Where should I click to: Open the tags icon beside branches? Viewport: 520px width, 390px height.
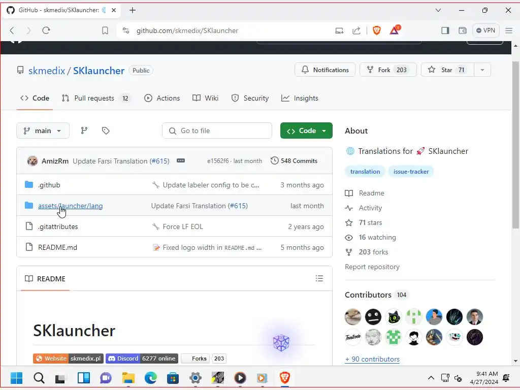[x=106, y=131]
